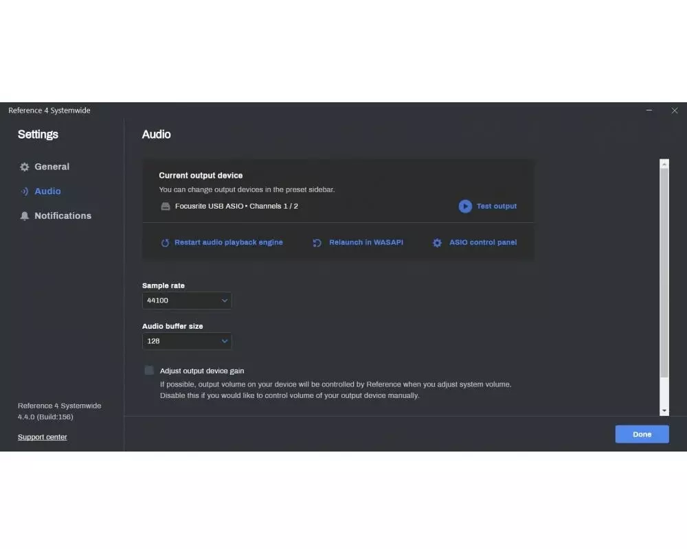Enable the Adjust output device gain checkbox
This screenshot has height=549, width=687.
(x=149, y=371)
